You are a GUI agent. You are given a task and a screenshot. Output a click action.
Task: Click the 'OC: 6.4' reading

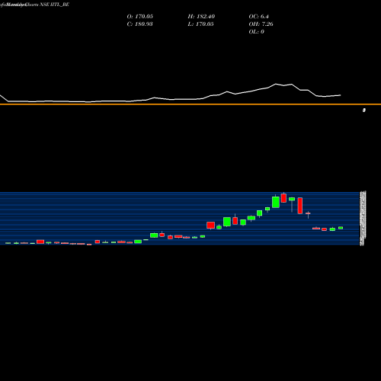point(258,17)
